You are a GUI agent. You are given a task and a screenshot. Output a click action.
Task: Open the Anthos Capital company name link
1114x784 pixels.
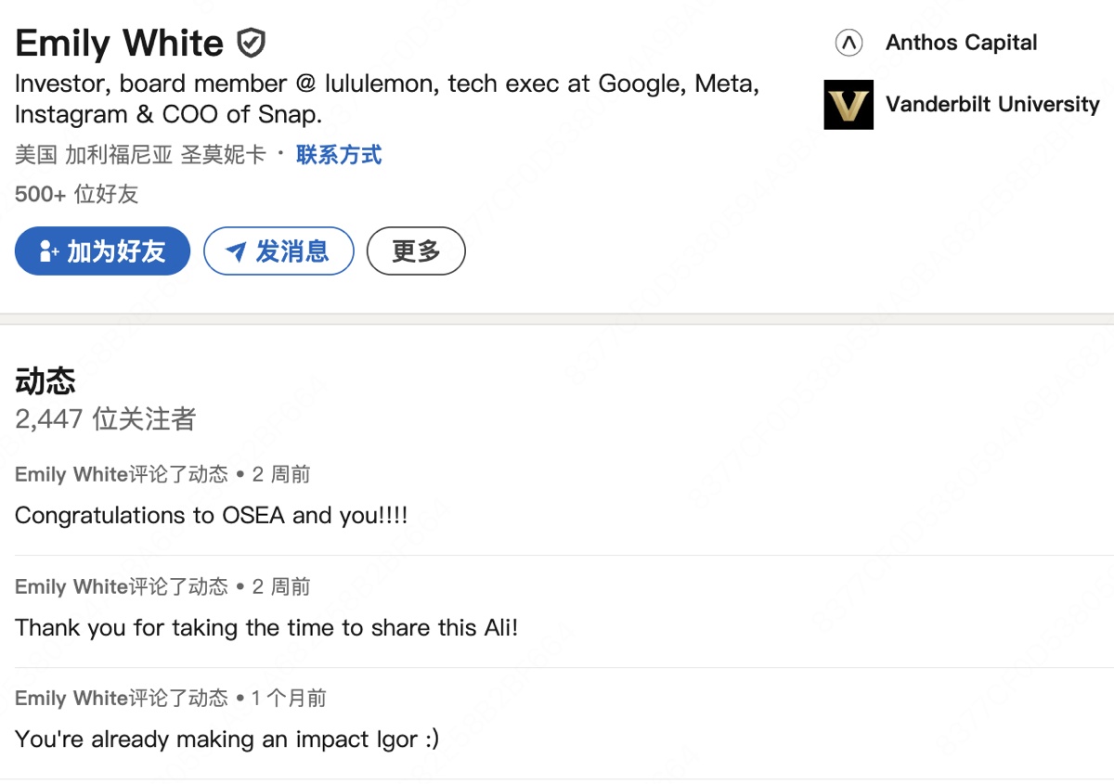[x=961, y=43]
